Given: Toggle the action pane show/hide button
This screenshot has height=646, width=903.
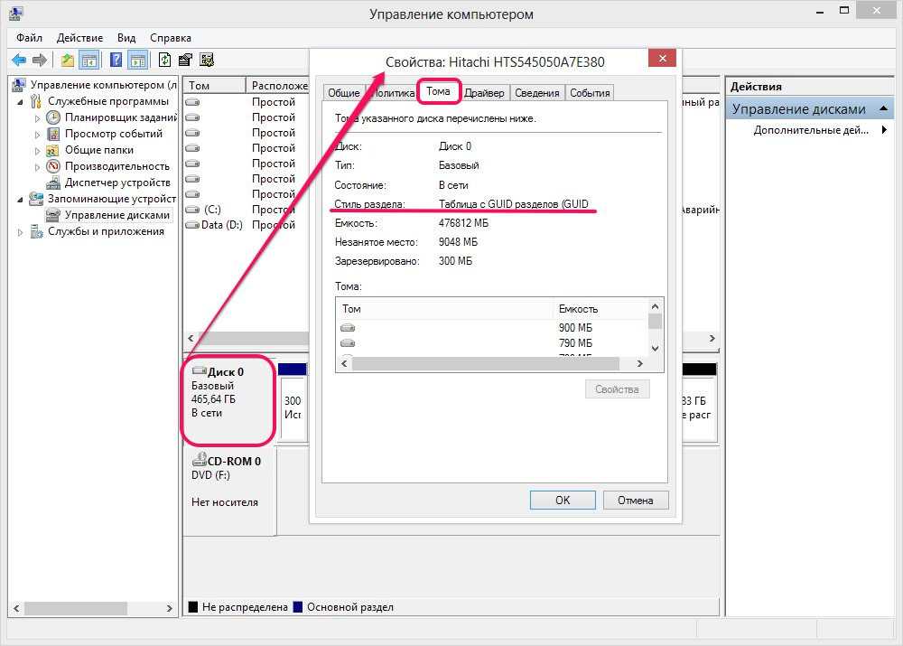Looking at the screenshot, I should tap(137, 60).
